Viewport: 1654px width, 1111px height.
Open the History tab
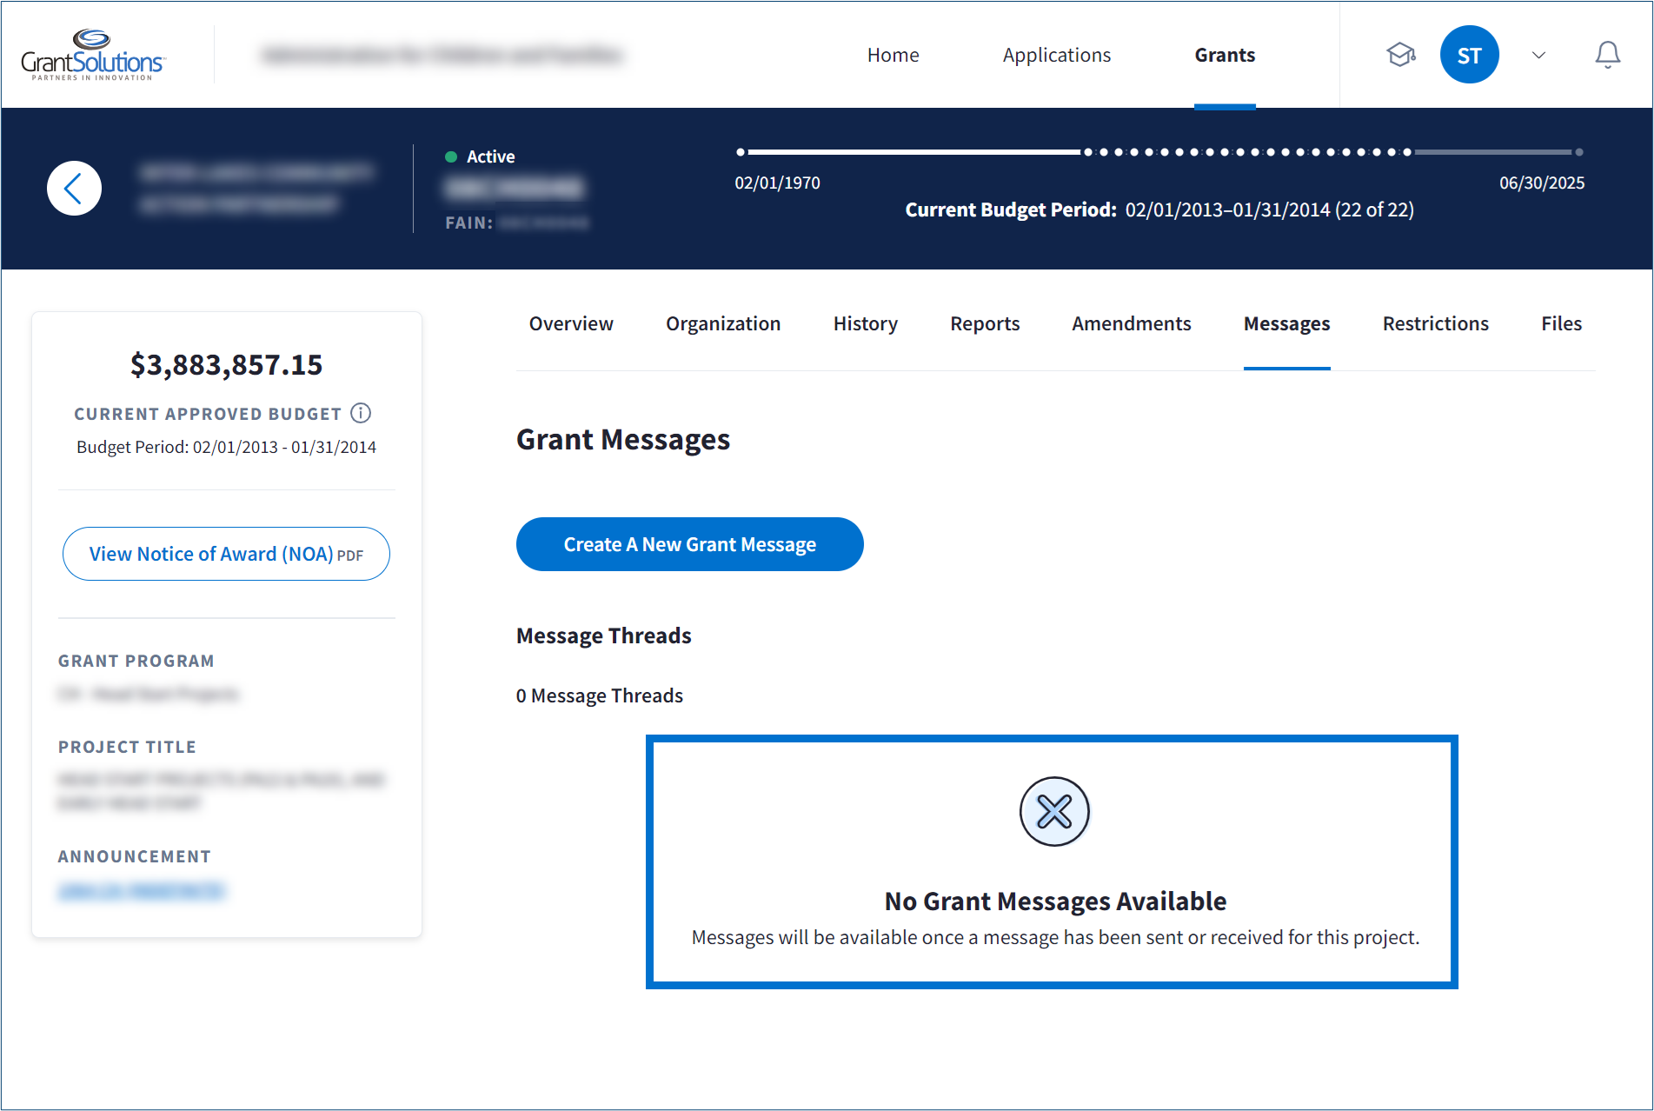(x=865, y=323)
